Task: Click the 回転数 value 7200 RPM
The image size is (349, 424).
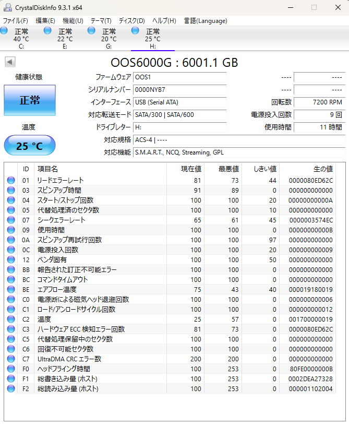Action: tap(320, 102)
